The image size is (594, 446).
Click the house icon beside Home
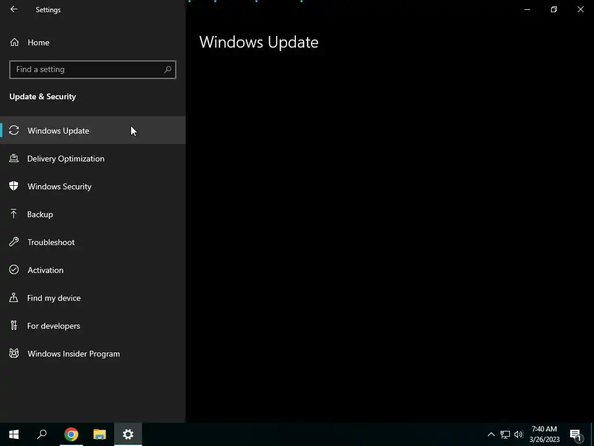pos(15,42)
